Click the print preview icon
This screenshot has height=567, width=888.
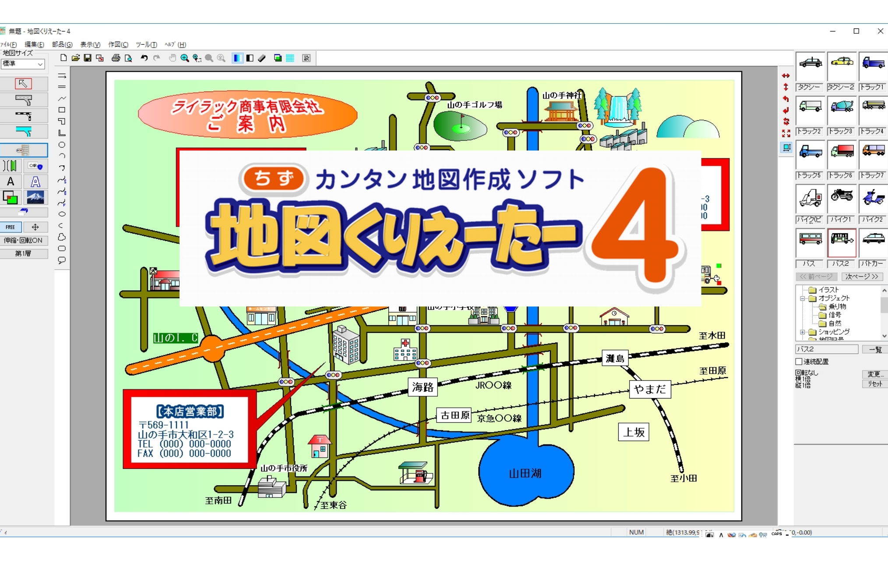(x=128, y=58)
